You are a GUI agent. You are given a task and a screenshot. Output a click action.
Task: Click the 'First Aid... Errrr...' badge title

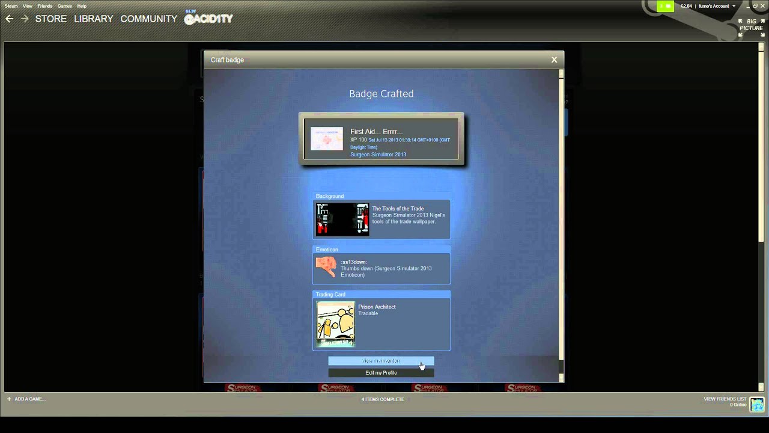[x=376, y=132]
